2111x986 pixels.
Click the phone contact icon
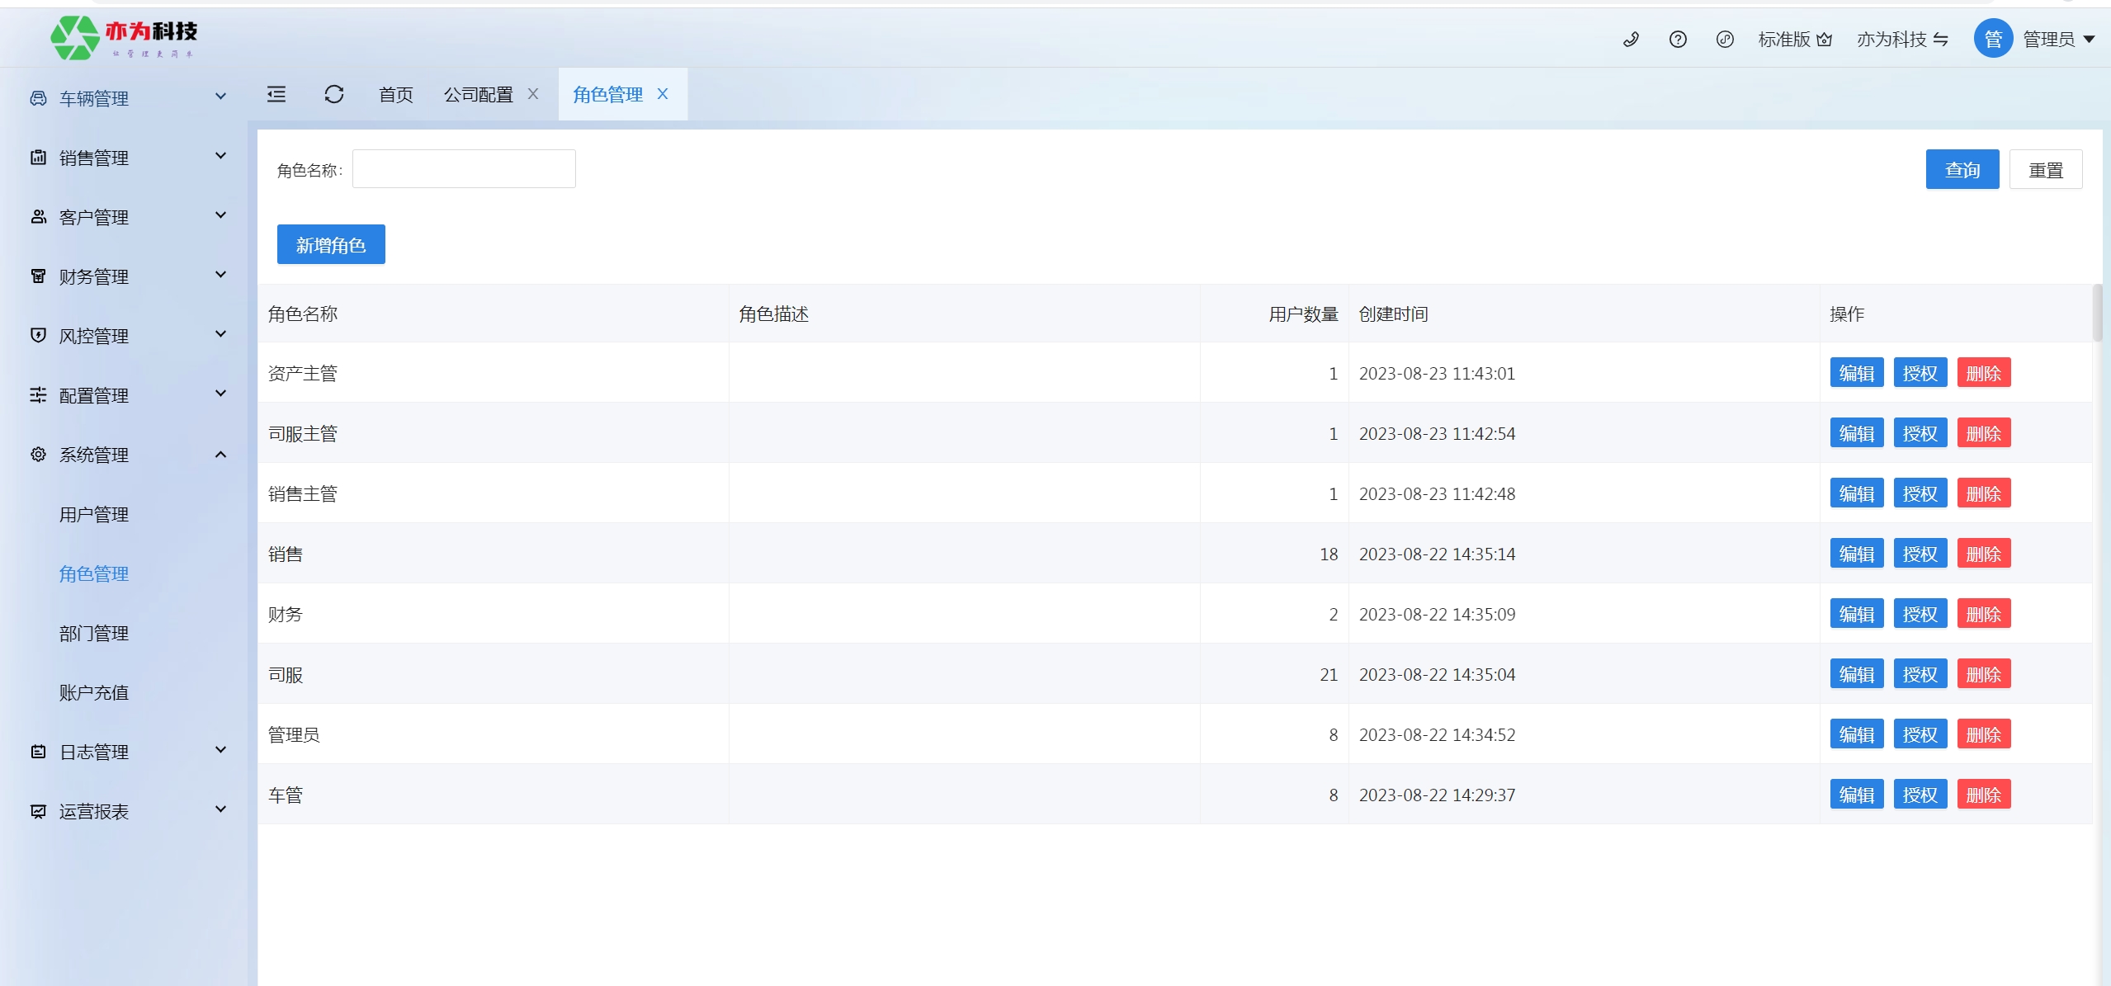click(1631, 40)
